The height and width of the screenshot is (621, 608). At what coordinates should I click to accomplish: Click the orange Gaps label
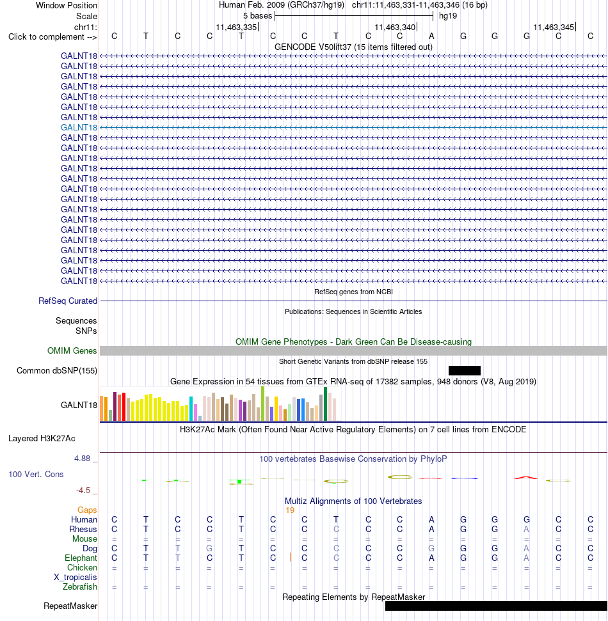(x=87, y=510)
